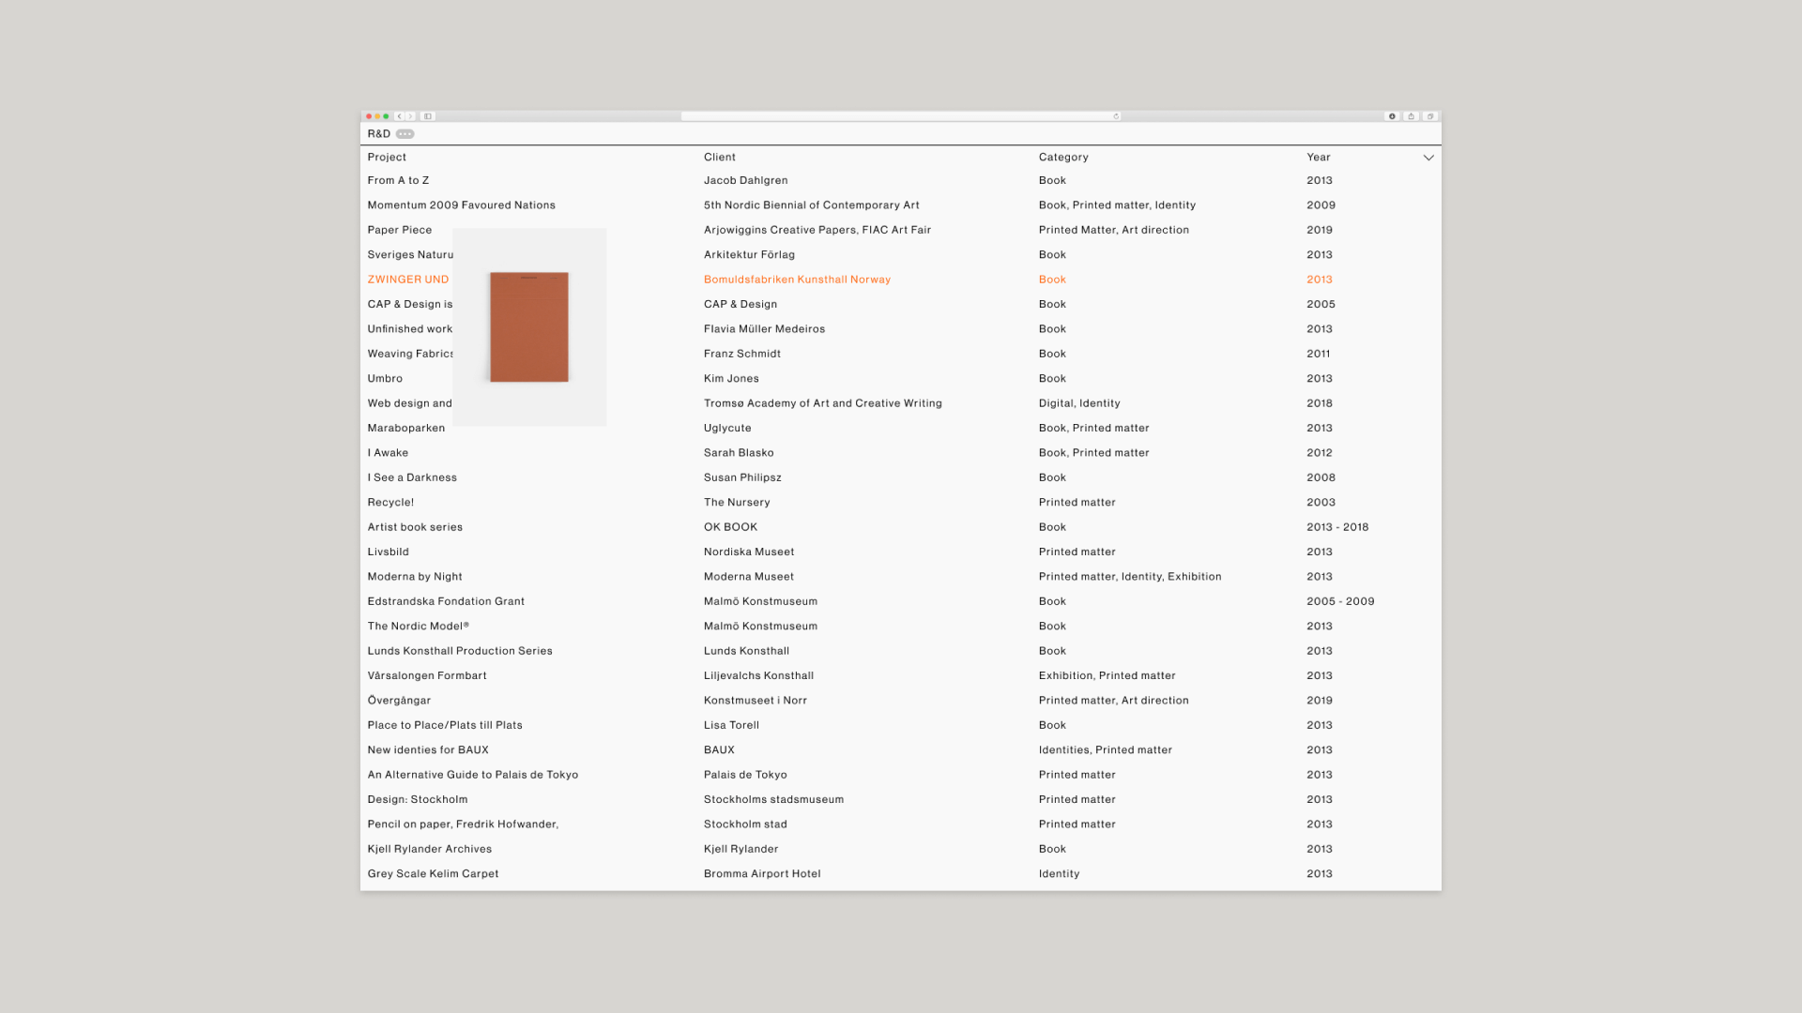Screen dimensions: 1802x1013
Task: Select I See a Darkness project
Action: [412, 477]
